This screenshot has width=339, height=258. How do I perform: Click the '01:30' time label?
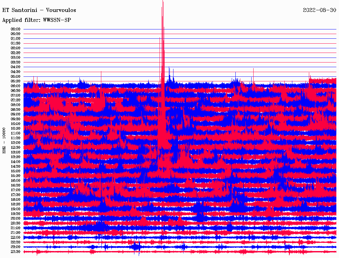pyautogui.click(x=15, y=43)
